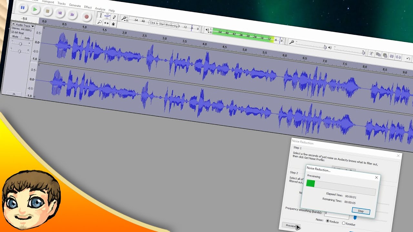Click the mixer toolbar speaker icon
The height and width of the screenshot is (232, 413).
330,47
